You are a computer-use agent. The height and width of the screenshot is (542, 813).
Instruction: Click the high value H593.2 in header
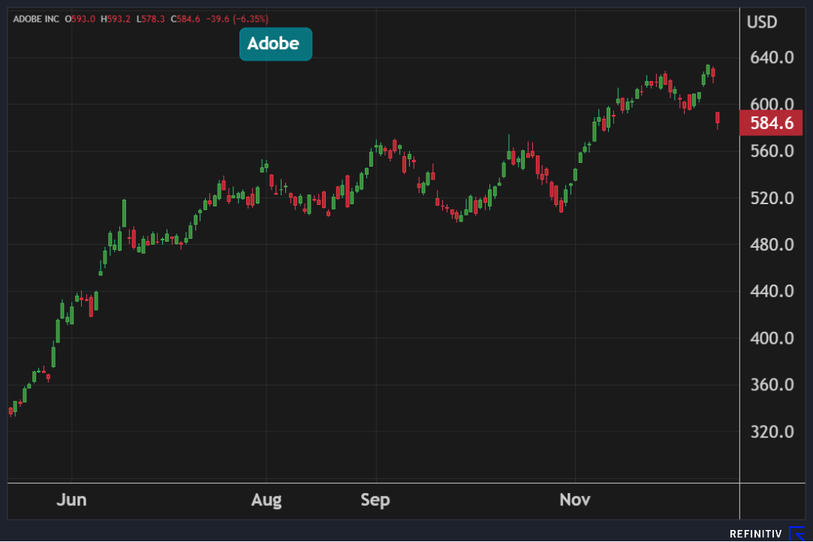(116, 18)
